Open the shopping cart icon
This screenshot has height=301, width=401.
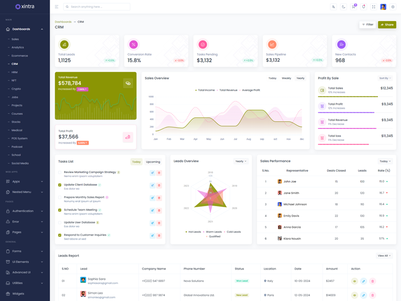pos(353,7)
